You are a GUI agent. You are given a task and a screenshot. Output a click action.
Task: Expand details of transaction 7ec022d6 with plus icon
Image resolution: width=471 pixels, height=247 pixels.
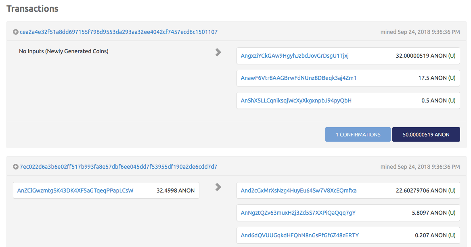[16, 167]
